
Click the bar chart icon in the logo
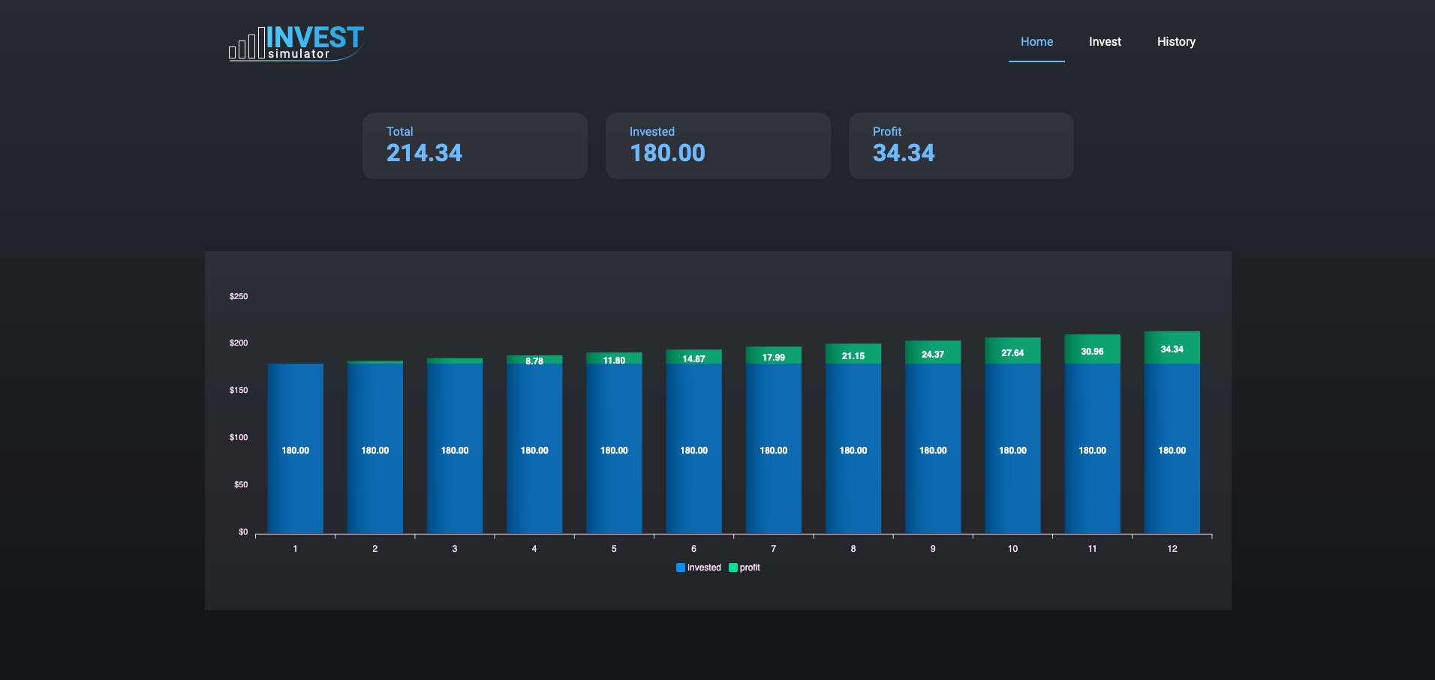pos(246,45)
